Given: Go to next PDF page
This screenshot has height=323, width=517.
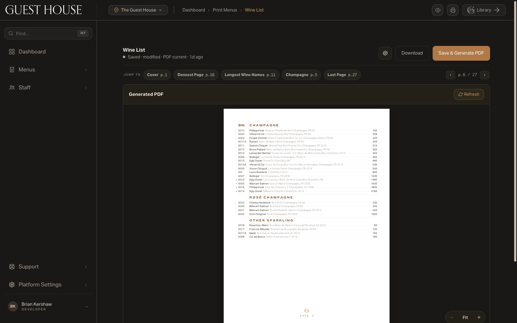Looking at the screenshot, I should (x=485, y=75).
